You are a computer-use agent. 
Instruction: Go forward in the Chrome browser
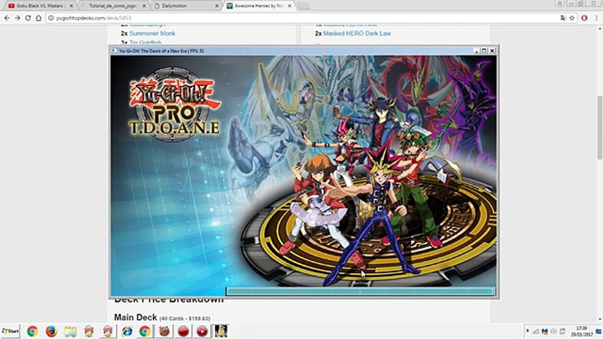(x=17, y=18)
